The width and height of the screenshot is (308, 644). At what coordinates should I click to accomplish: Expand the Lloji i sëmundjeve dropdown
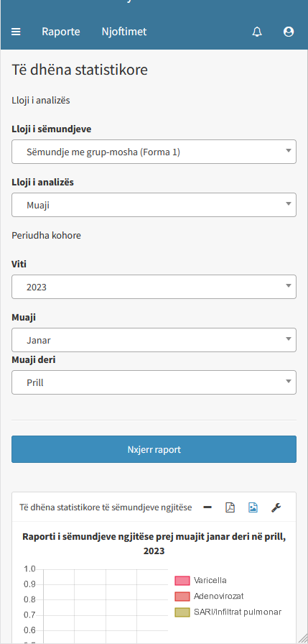point(154,152)
